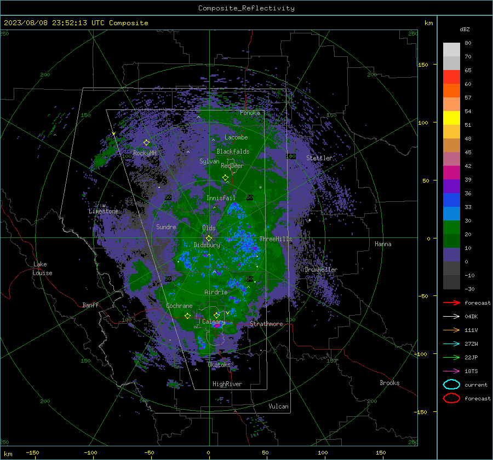Select the light gray 70-80 dBZ swatch
This screenshot has width=493, height=460.
451,50
